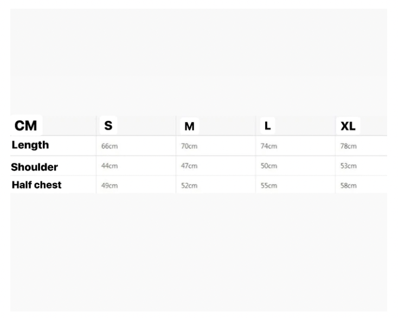Pick the 49cm half chest value

[x=110, y=186]
